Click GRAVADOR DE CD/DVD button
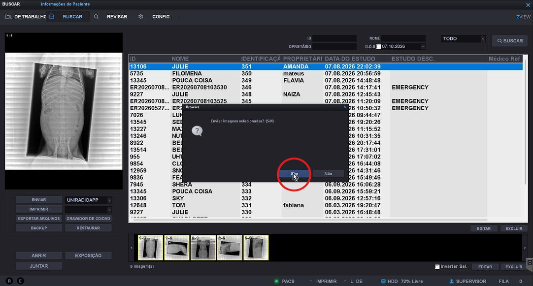This screenshot has width=533, height=286. 88,219
